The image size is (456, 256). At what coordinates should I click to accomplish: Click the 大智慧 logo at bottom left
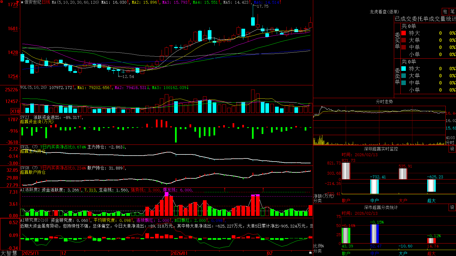point(9,253)
